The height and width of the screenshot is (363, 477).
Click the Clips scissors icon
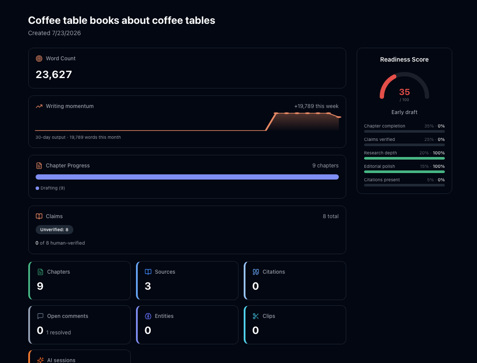(255, 316)
